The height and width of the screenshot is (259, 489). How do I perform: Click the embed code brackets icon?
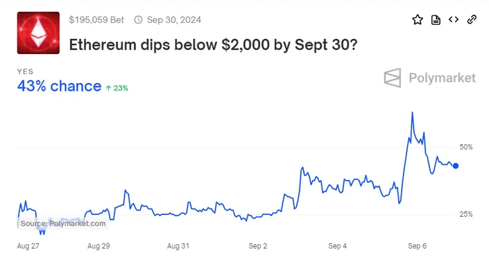click(x=454, y=19)
